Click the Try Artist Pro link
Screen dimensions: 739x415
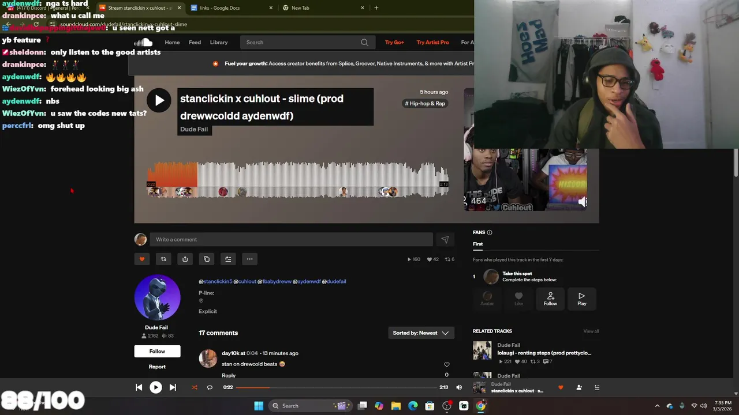click(432, 42)
